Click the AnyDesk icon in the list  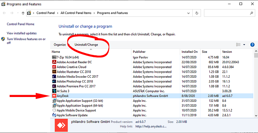click(54, 96)
